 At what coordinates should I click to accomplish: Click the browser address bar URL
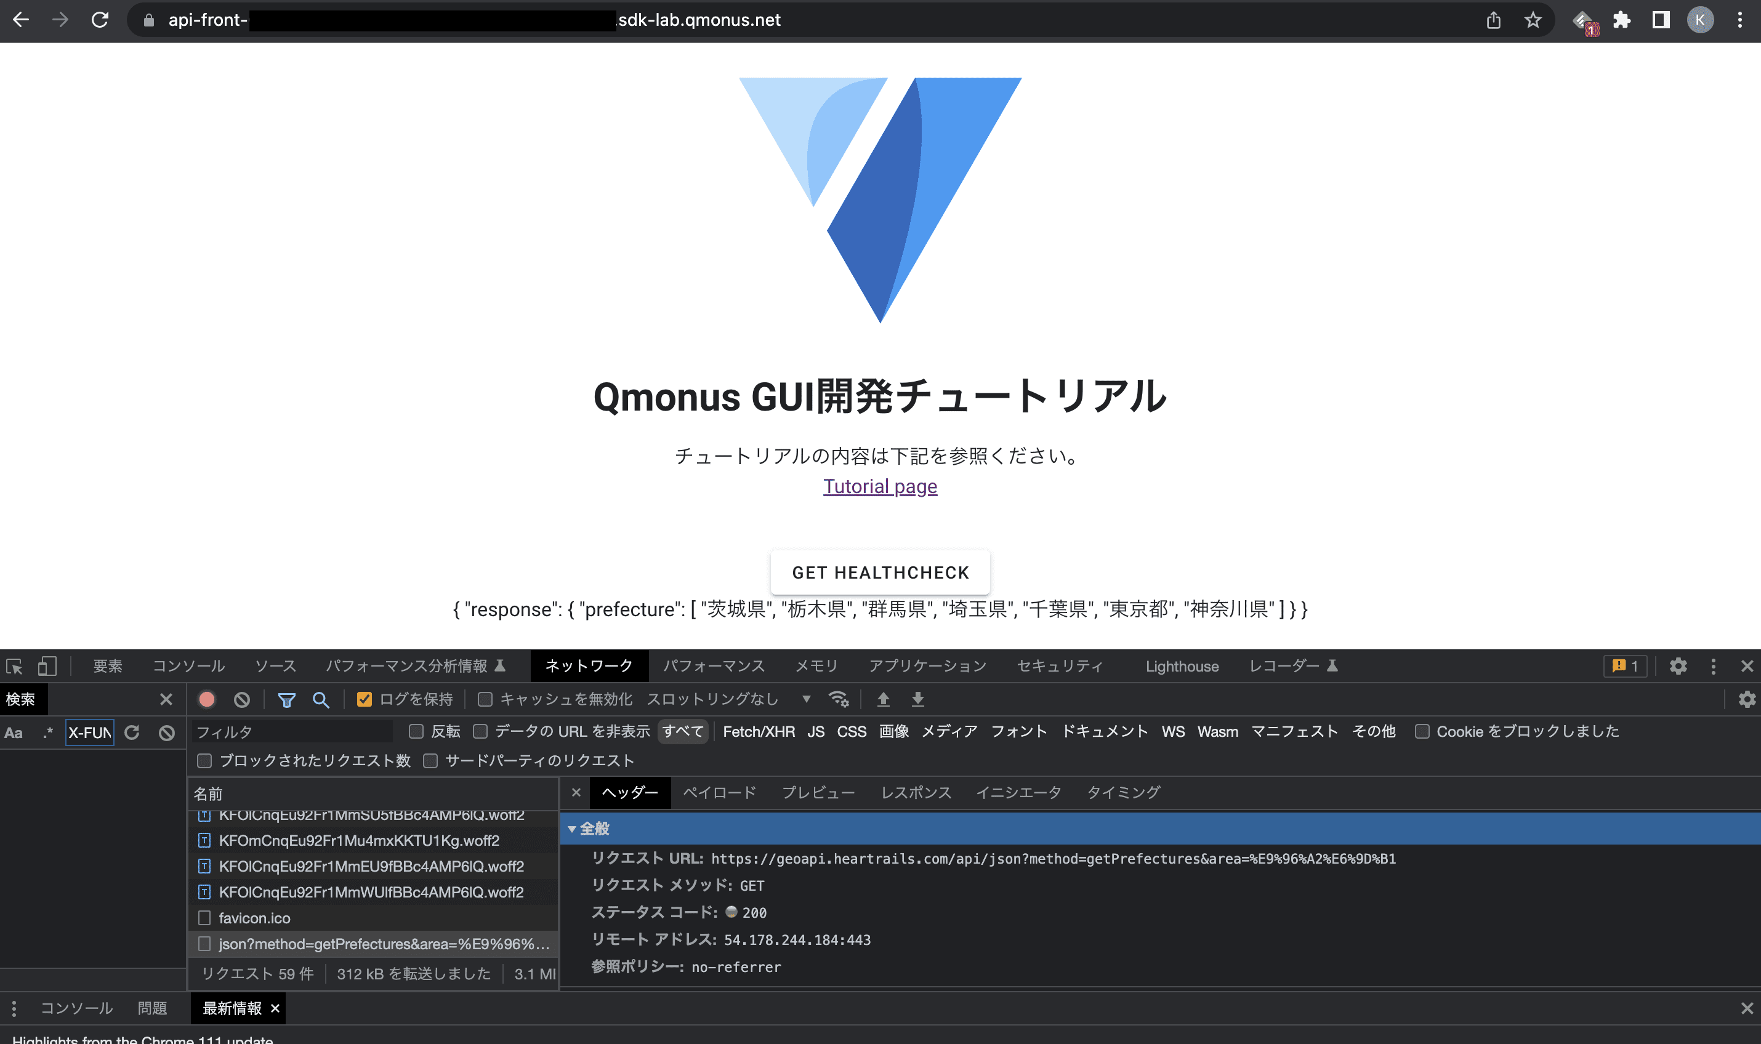[x=474, y=20]
